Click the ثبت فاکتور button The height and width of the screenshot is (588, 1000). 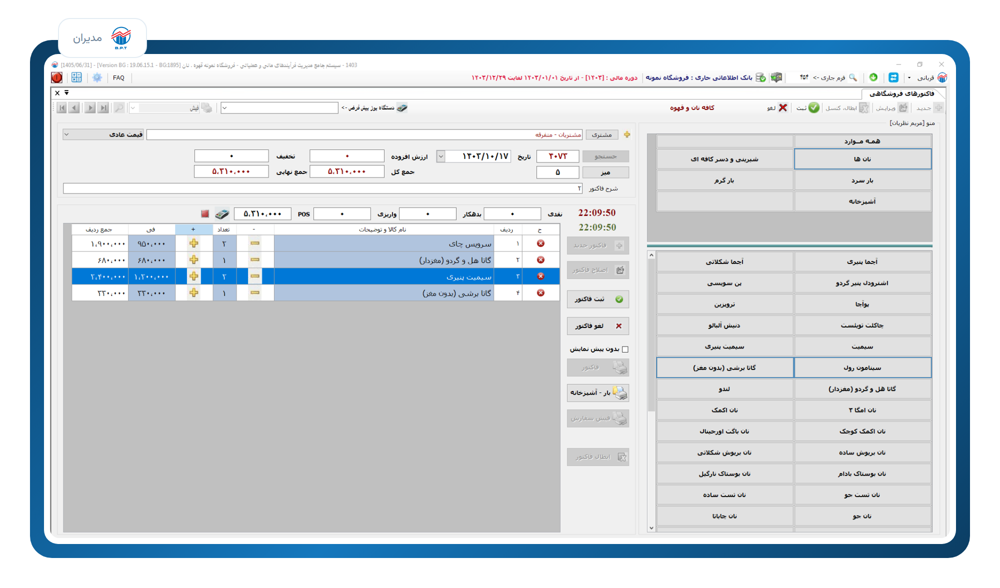click(598, 299)
